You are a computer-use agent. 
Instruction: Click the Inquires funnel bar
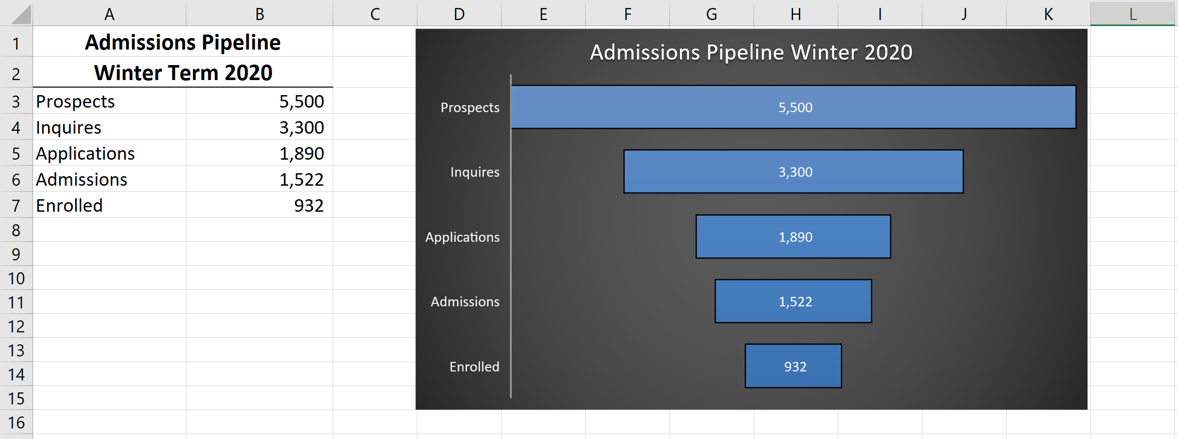pos(794,172)
